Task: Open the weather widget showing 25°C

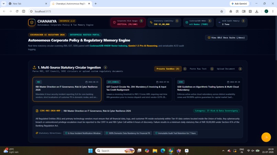Action: pos(11,151)
